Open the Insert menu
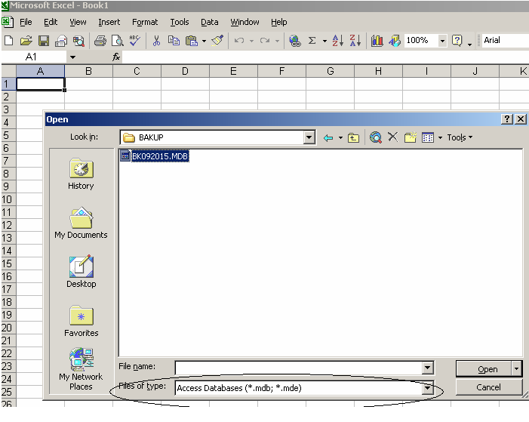The width and height of the screenshot is (529, 422). coord(109,23)
